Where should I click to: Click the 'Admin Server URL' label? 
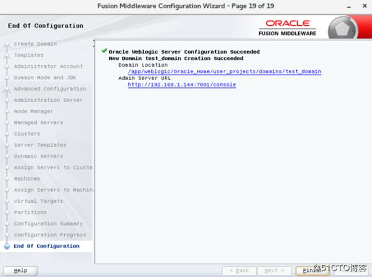point(144,78)
